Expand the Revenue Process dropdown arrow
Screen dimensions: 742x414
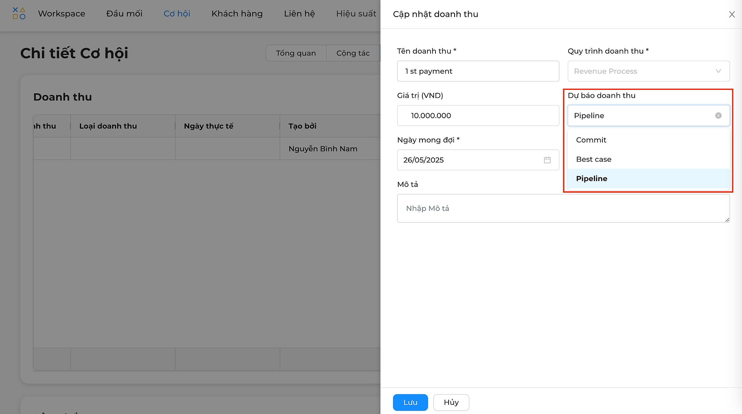pyautogui.click(x=718, y=71)
